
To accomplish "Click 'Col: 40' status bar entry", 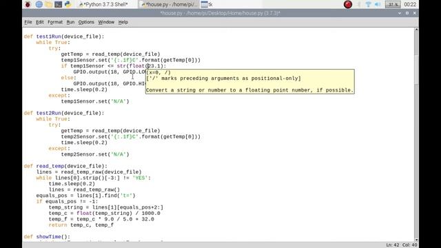I will coord(409,245).
